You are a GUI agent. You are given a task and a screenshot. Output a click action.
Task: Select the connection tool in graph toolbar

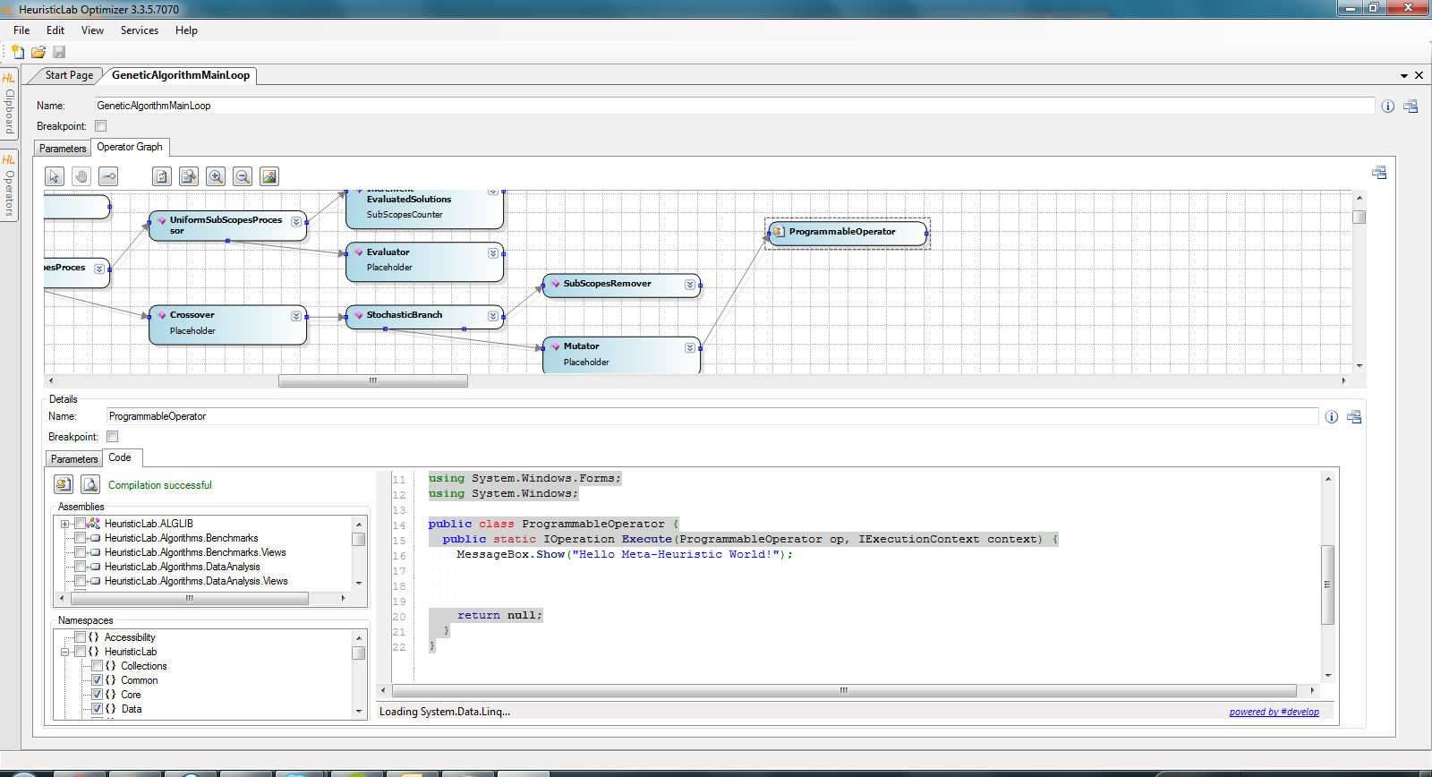108,176
